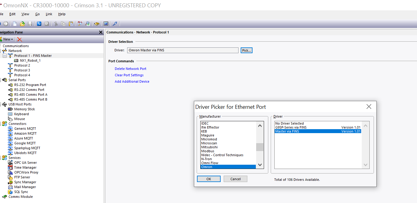This screenshot has height=203, width=417.
Task: Open the File menu
Action: pos(2,14)
